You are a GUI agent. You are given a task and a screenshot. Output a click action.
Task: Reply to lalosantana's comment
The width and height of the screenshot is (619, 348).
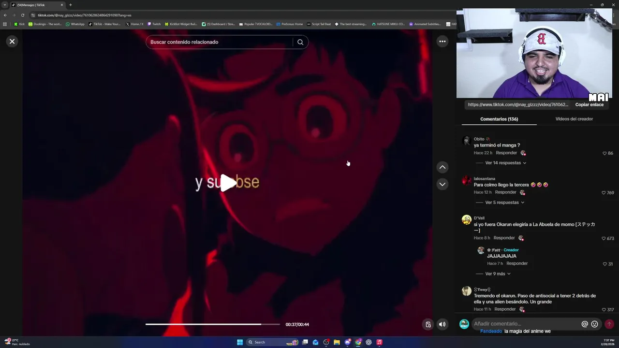(x=505, y=192)
